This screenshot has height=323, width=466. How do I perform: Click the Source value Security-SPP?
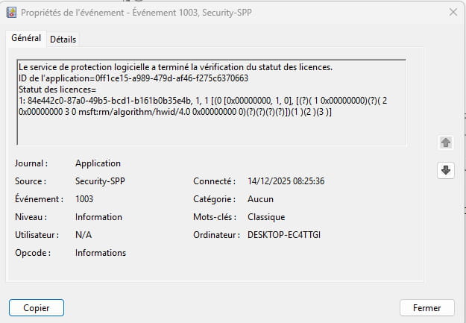pos(102,181)
